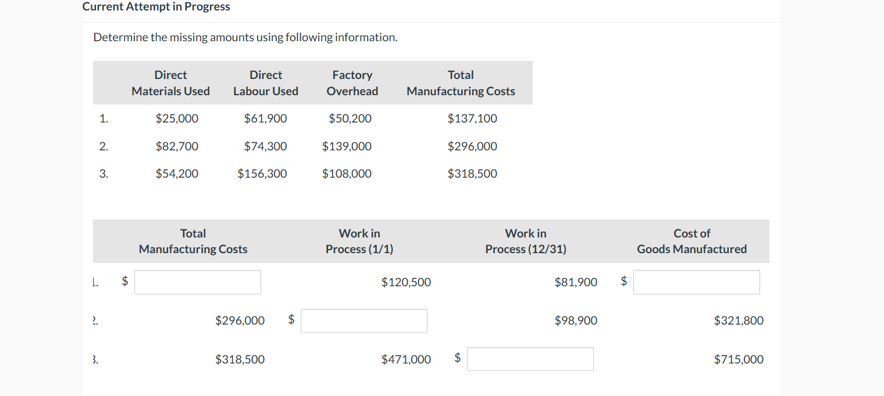Image resolution: width=884 pixels, height=396 pixels.
Task: Click the Total Manufacturing Costs header in second table
Action: pos(193,241)
